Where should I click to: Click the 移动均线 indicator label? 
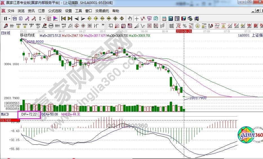(x=27, y=35)
